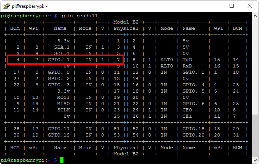
Task: Click 'GPIO. 1' pin name
Action: pyautogui.click(x=193, y=72)
